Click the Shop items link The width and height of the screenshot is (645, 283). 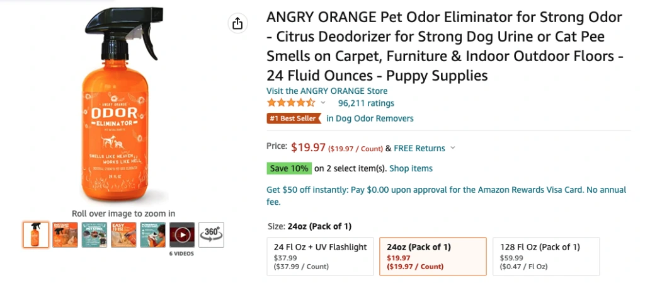[411, 168]
